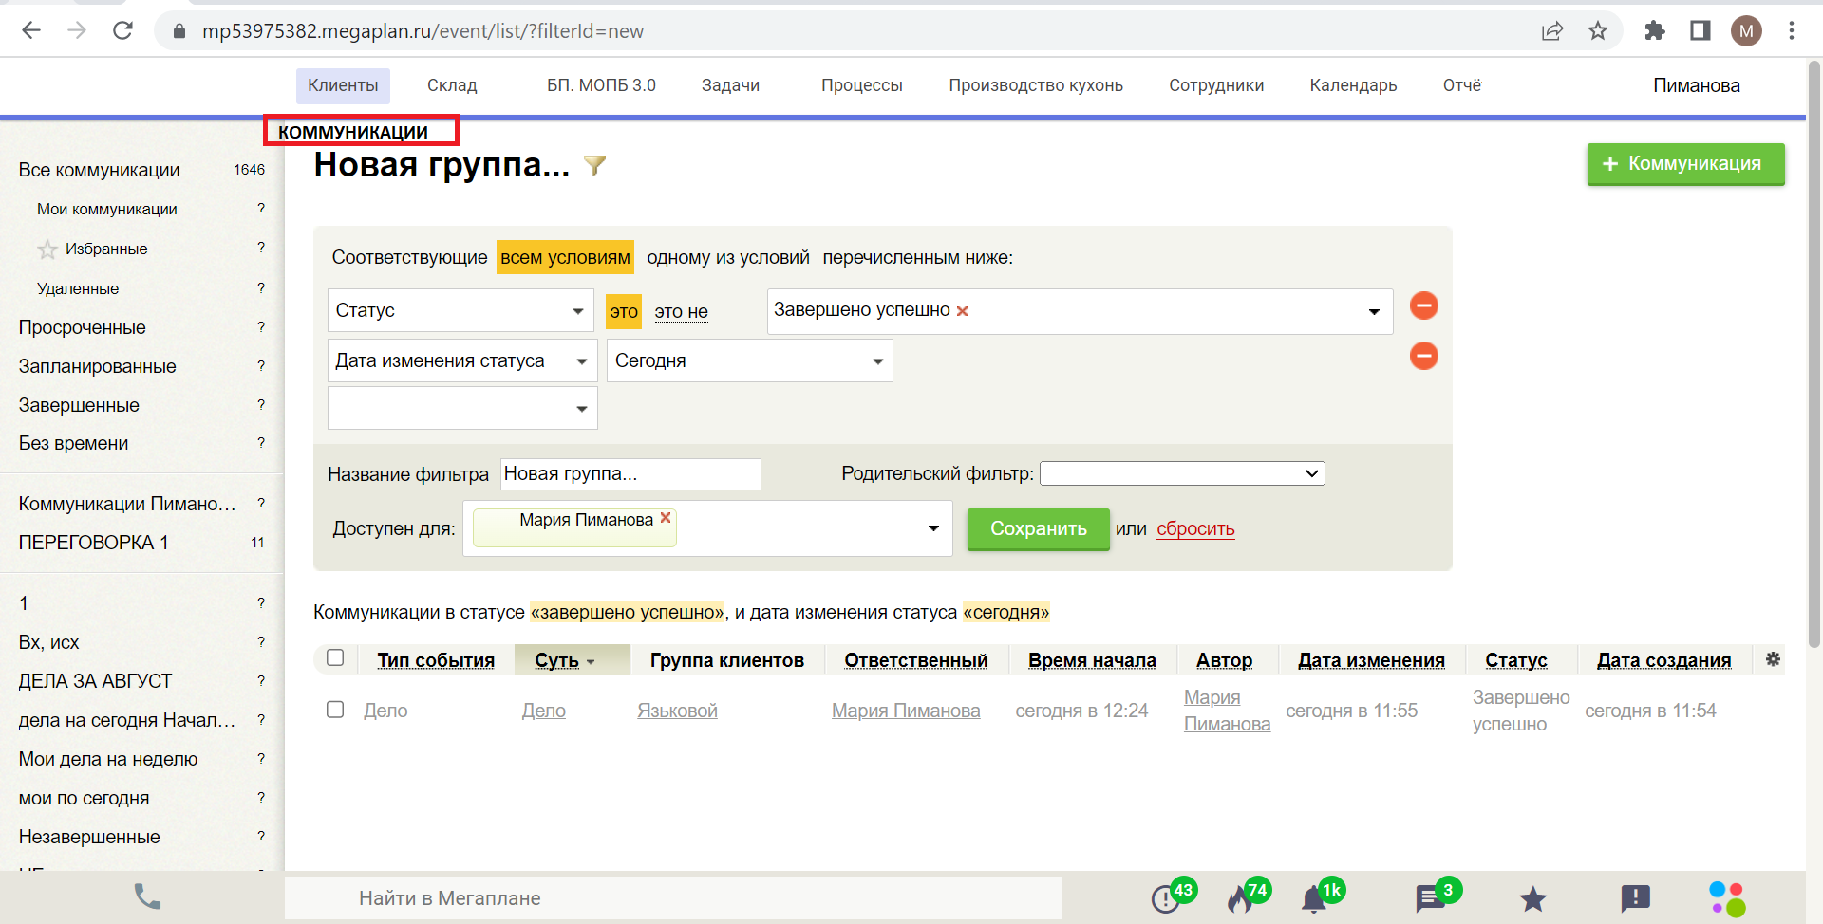
Task: Click the green Коммуникация add button
Action: (1685, 164)
